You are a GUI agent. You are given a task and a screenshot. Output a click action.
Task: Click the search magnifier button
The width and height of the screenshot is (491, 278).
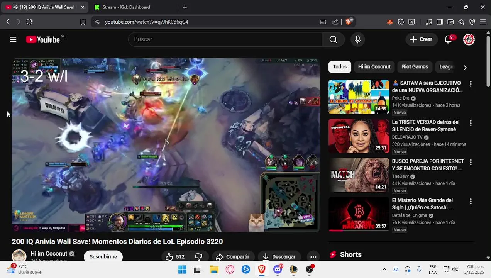tap(333, 39)
